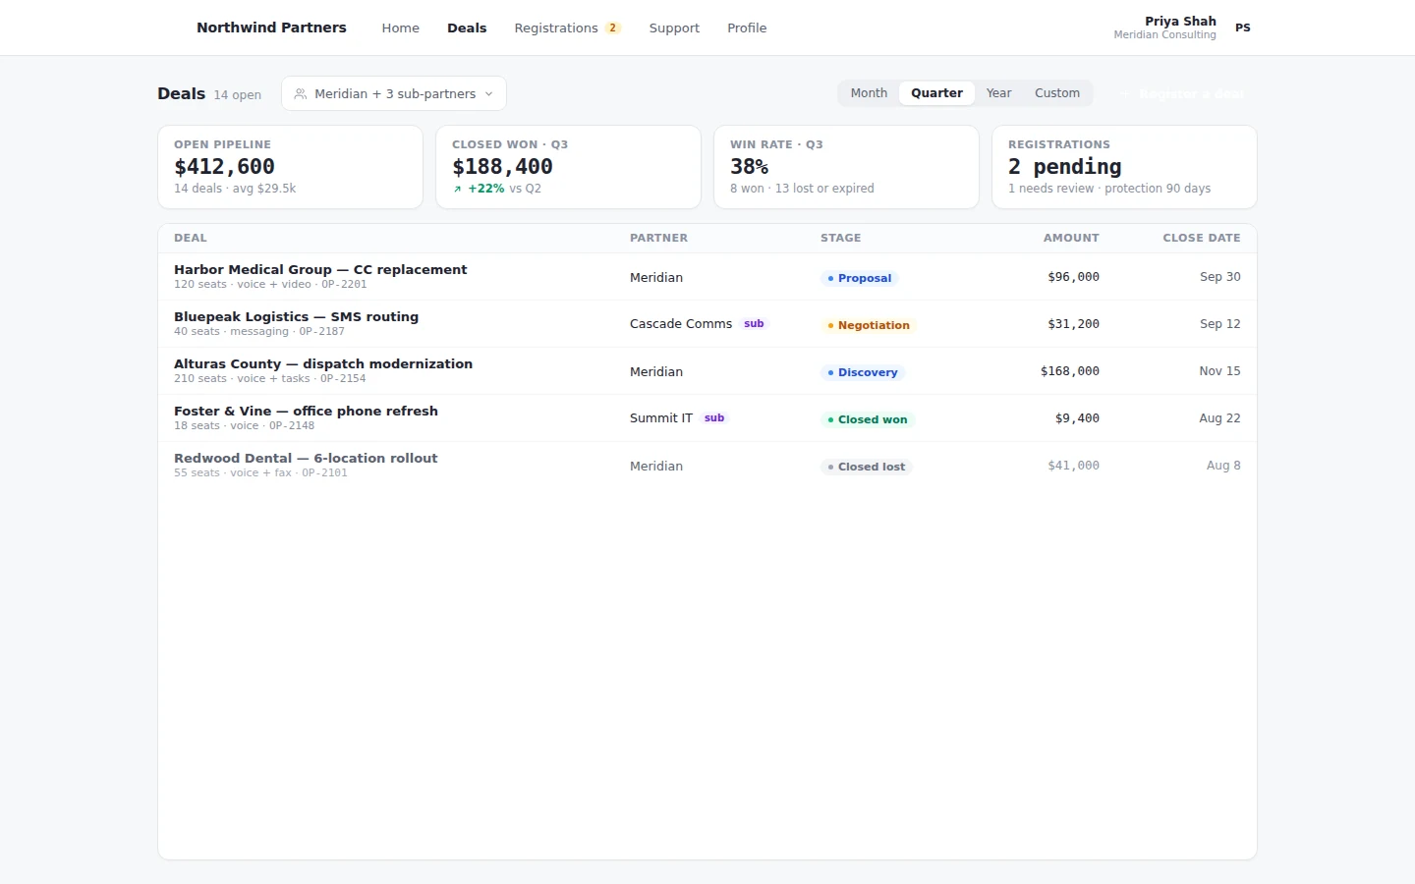Click the Meridian Consulting company label
This screenshot has height=884, width=1415.
pyautogui.click(x=1164, y=35)
